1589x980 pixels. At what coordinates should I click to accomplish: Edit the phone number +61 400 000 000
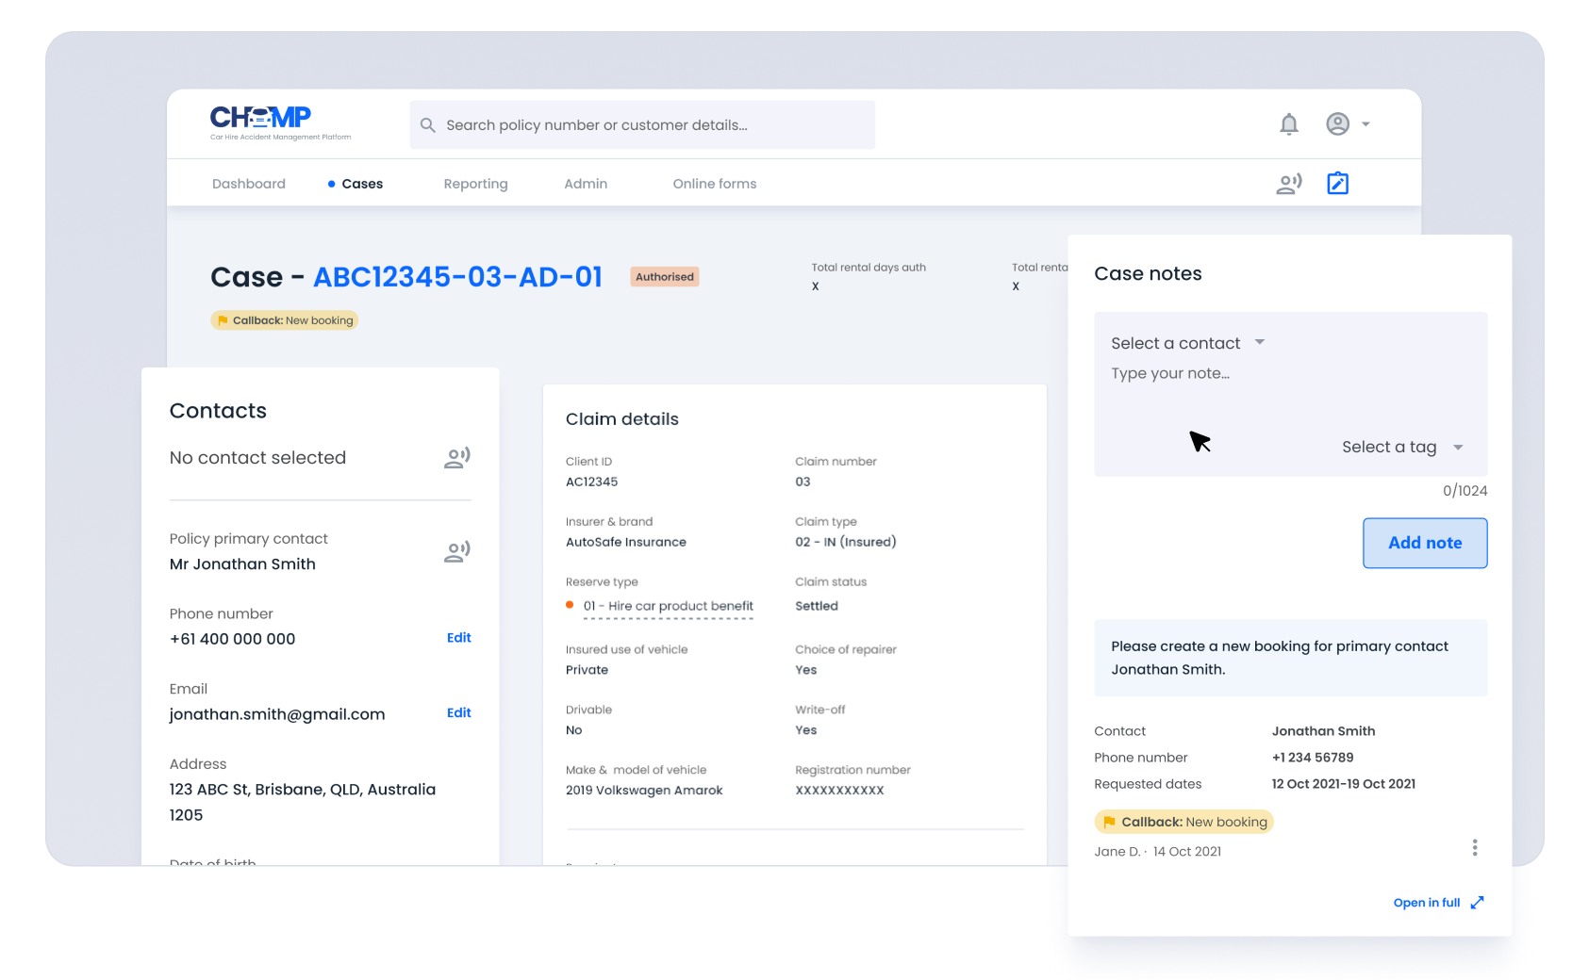tap(458, 638)
